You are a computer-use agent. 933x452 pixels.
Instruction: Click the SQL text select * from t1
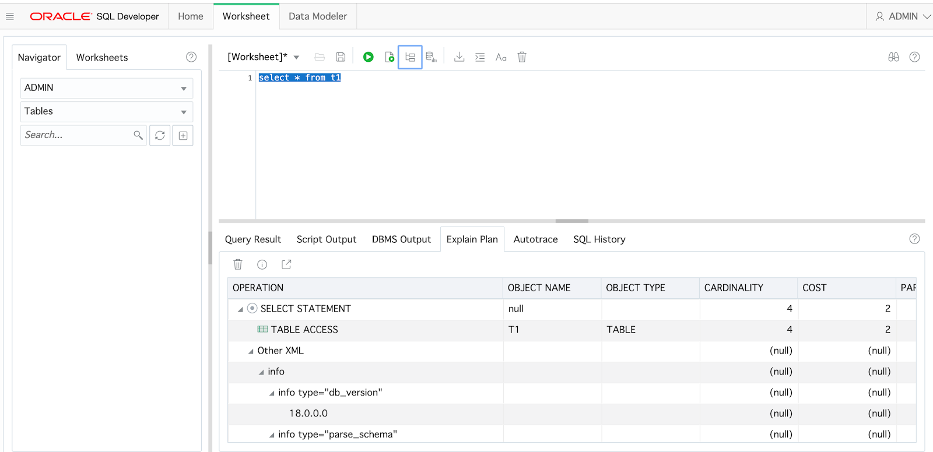click(x=300, y=77)
